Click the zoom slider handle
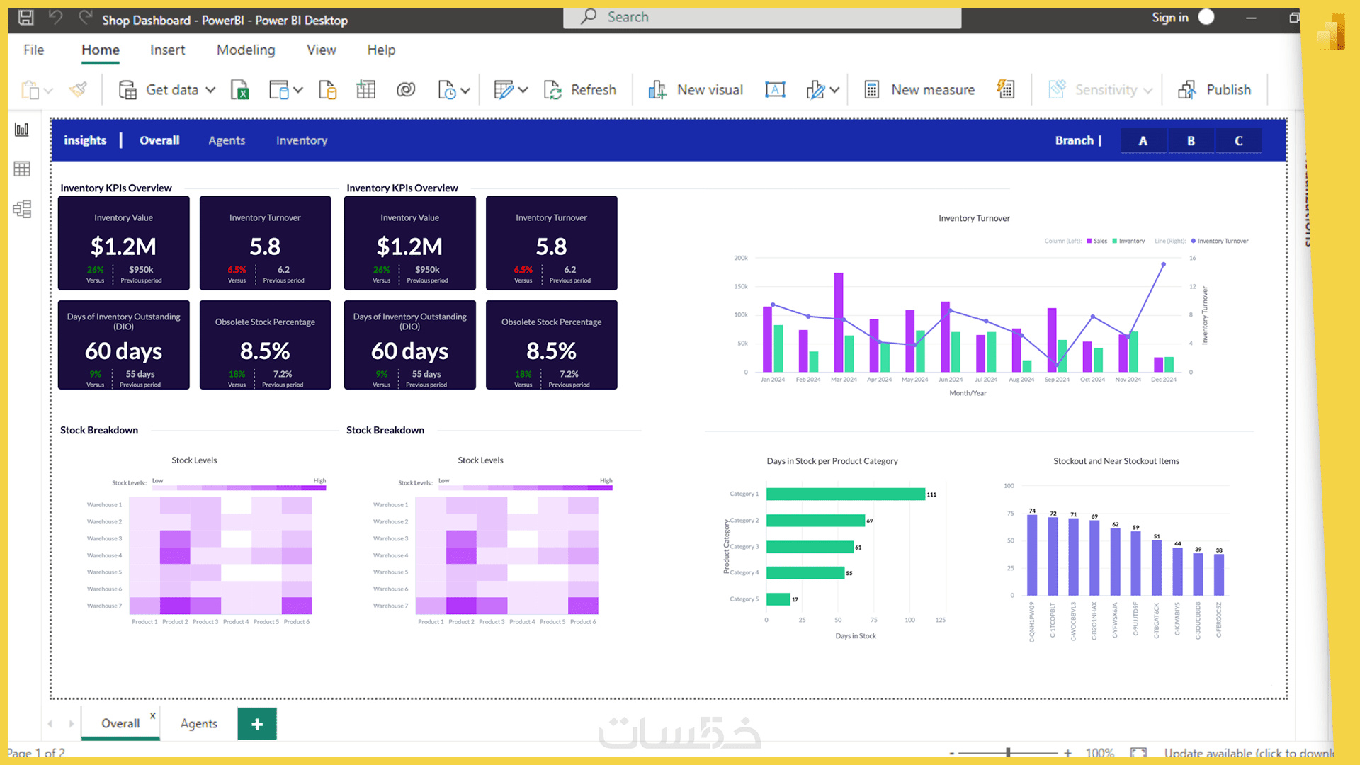Image resolution: width=1360 pixels, height=765 pixels. (1008, 752)
